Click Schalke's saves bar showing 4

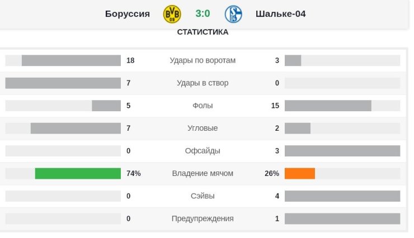tap(342, 196)
